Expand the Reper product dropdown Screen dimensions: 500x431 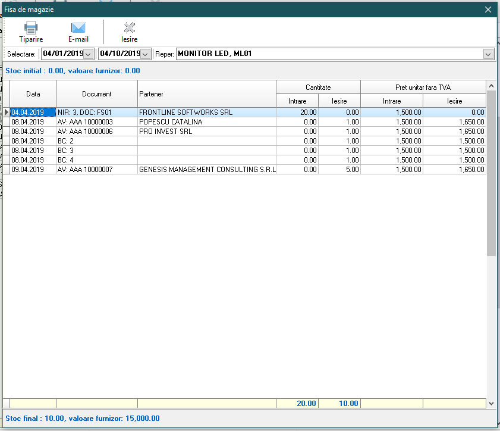click(488, 54)
